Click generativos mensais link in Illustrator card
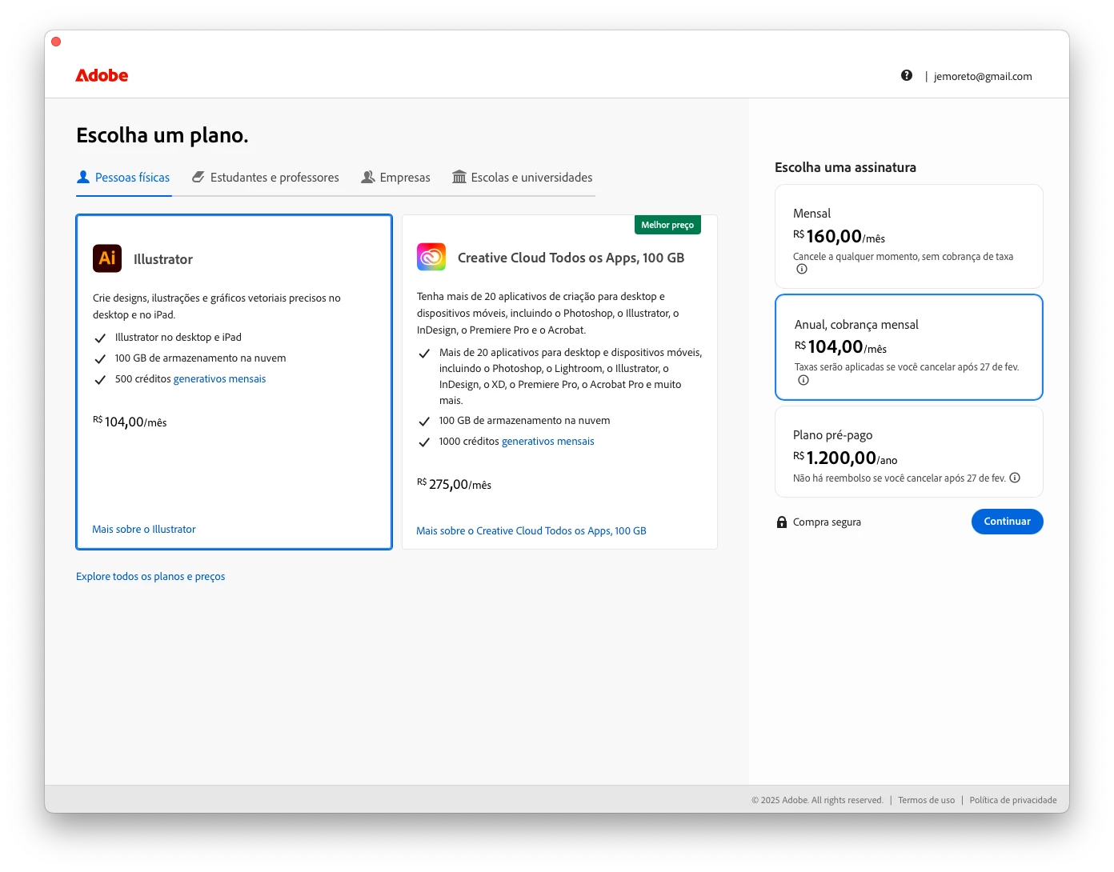The image size is (1114, 872). click(x=219, y=379)
